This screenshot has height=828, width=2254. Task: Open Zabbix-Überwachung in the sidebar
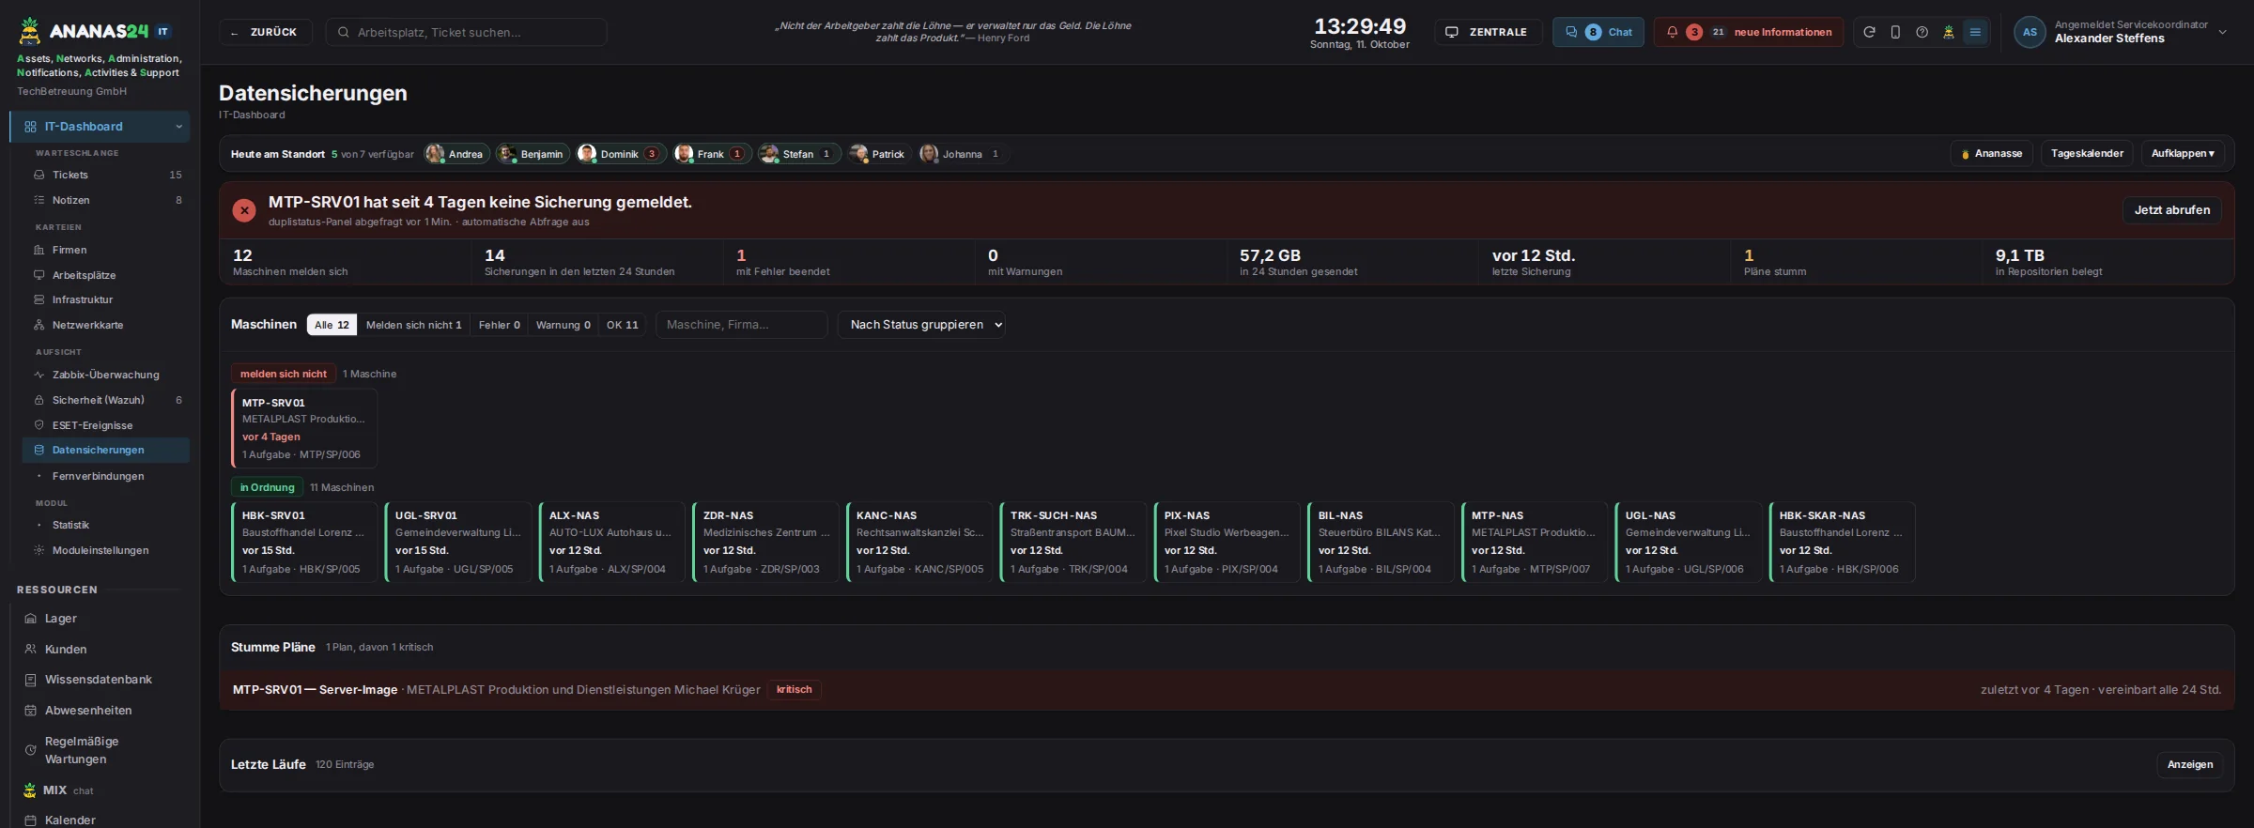click(106, 375)
